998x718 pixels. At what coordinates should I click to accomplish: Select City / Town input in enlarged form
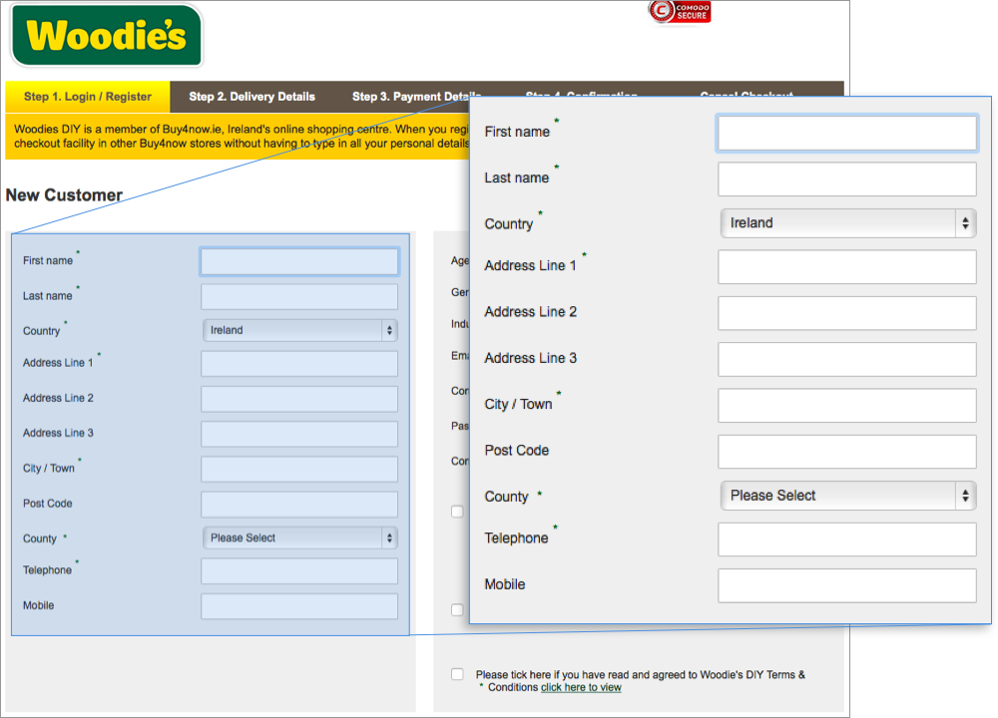click(846, 406)
